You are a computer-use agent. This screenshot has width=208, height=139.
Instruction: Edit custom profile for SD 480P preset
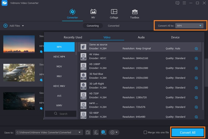point(196,117)
